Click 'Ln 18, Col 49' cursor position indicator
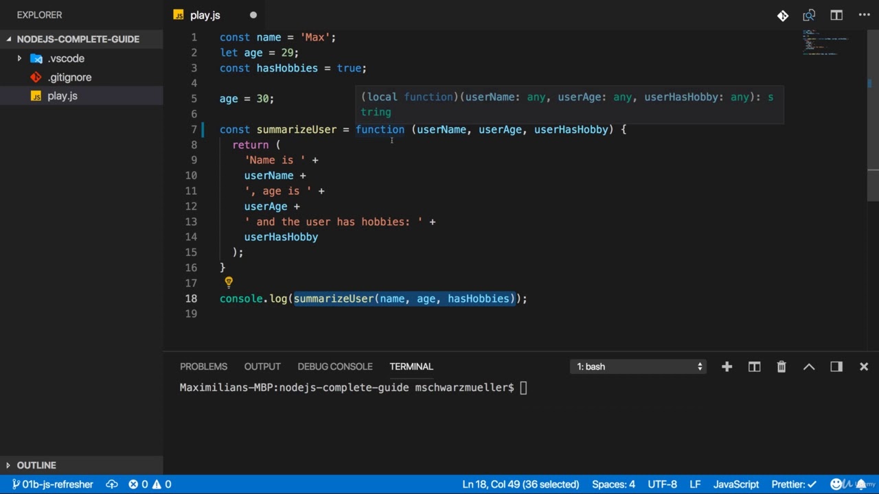Viewport: 879px width, 494px height. point(521,484)
